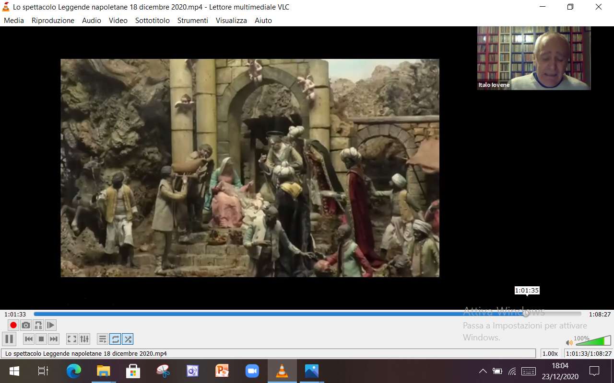Mute audio via speaker icon
The image size is (614, 383).
[x=569, y=342]
